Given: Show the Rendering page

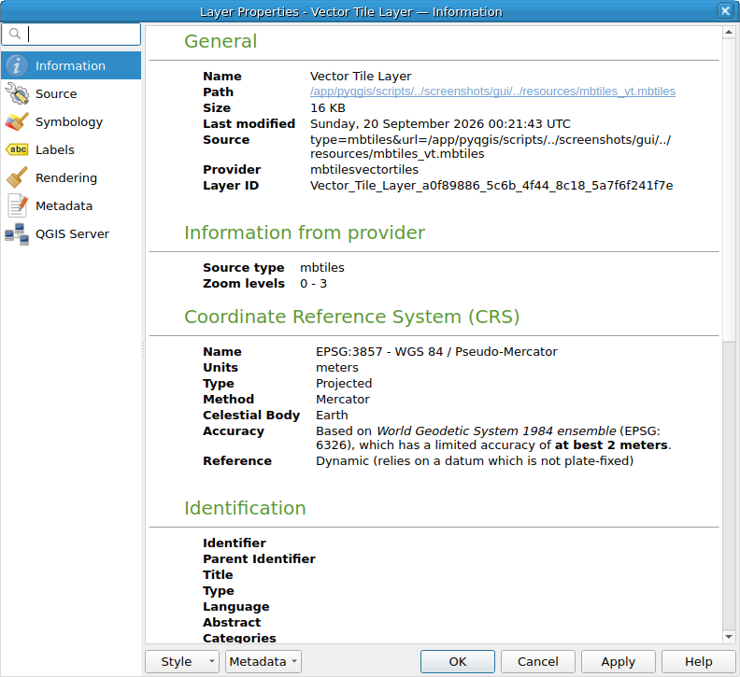Looking at the screenshot, I should tap(71, 177).
